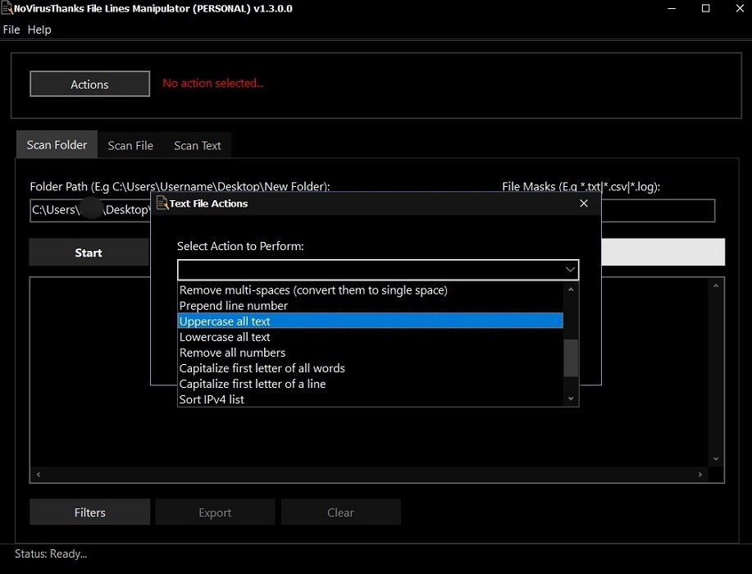Image resolution: width=752 pixels, height=574 pixels.
Task: Switch to the Scan File tab
Action: coord(130,145)
